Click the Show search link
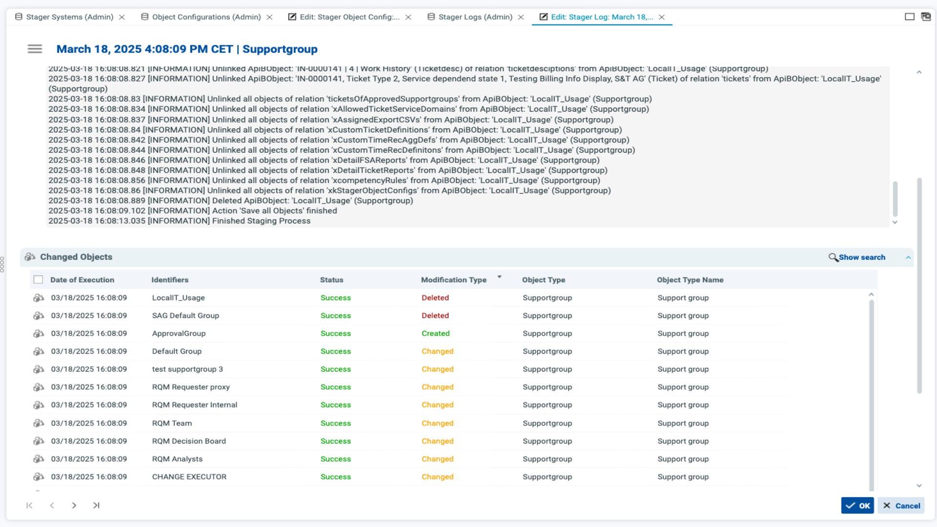Image resolution: width=937 pixels, height=527 pixels. [x=862, y=257]
